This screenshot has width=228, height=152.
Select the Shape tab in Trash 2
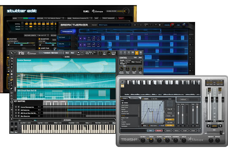[146, 99]
